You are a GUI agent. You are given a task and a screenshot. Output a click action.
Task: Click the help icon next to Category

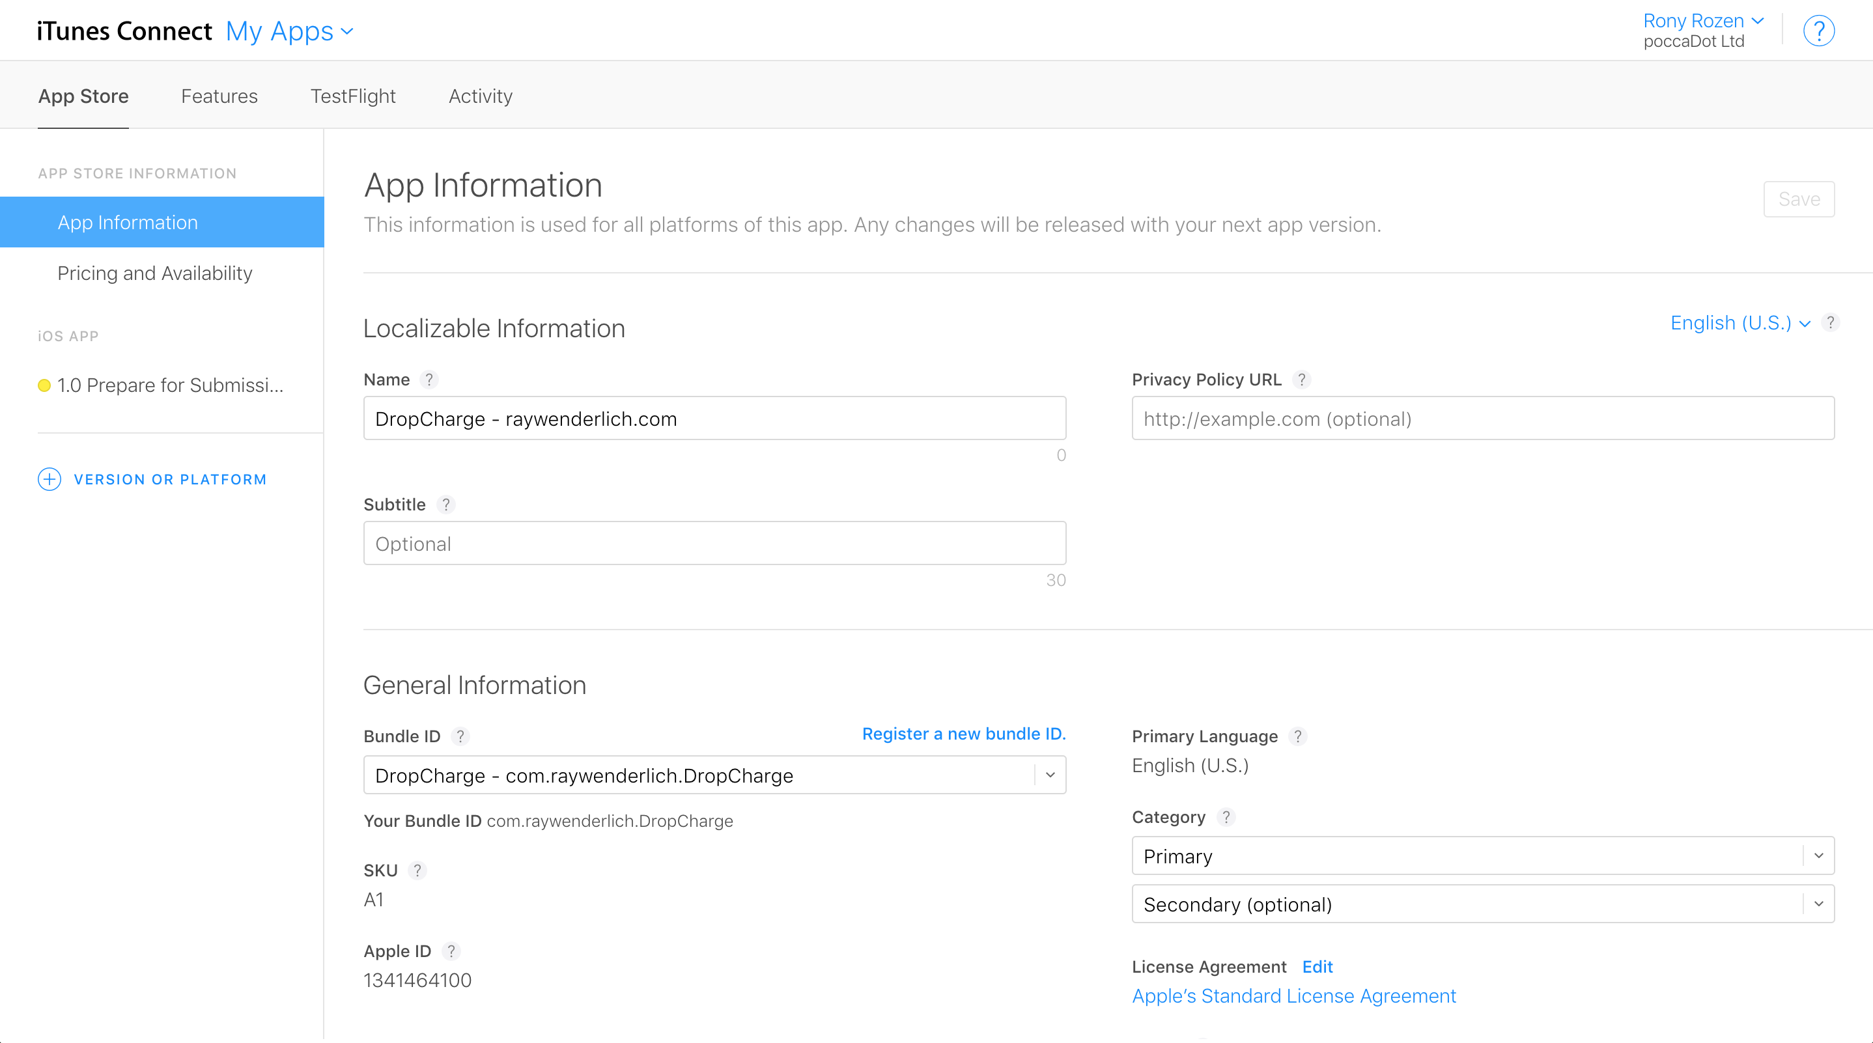[x=1226, y=817]
